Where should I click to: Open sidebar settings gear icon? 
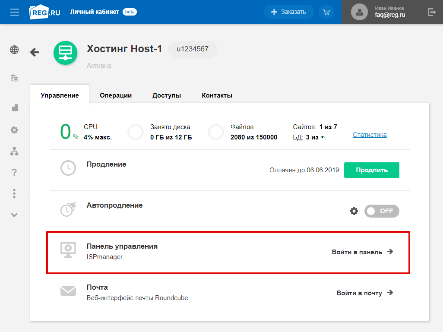click(x=14, y=130)
